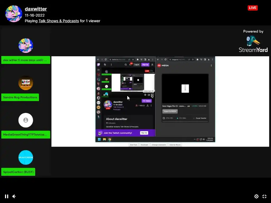
Task: Click Import to MEGA button
Action: pos(170,111)
